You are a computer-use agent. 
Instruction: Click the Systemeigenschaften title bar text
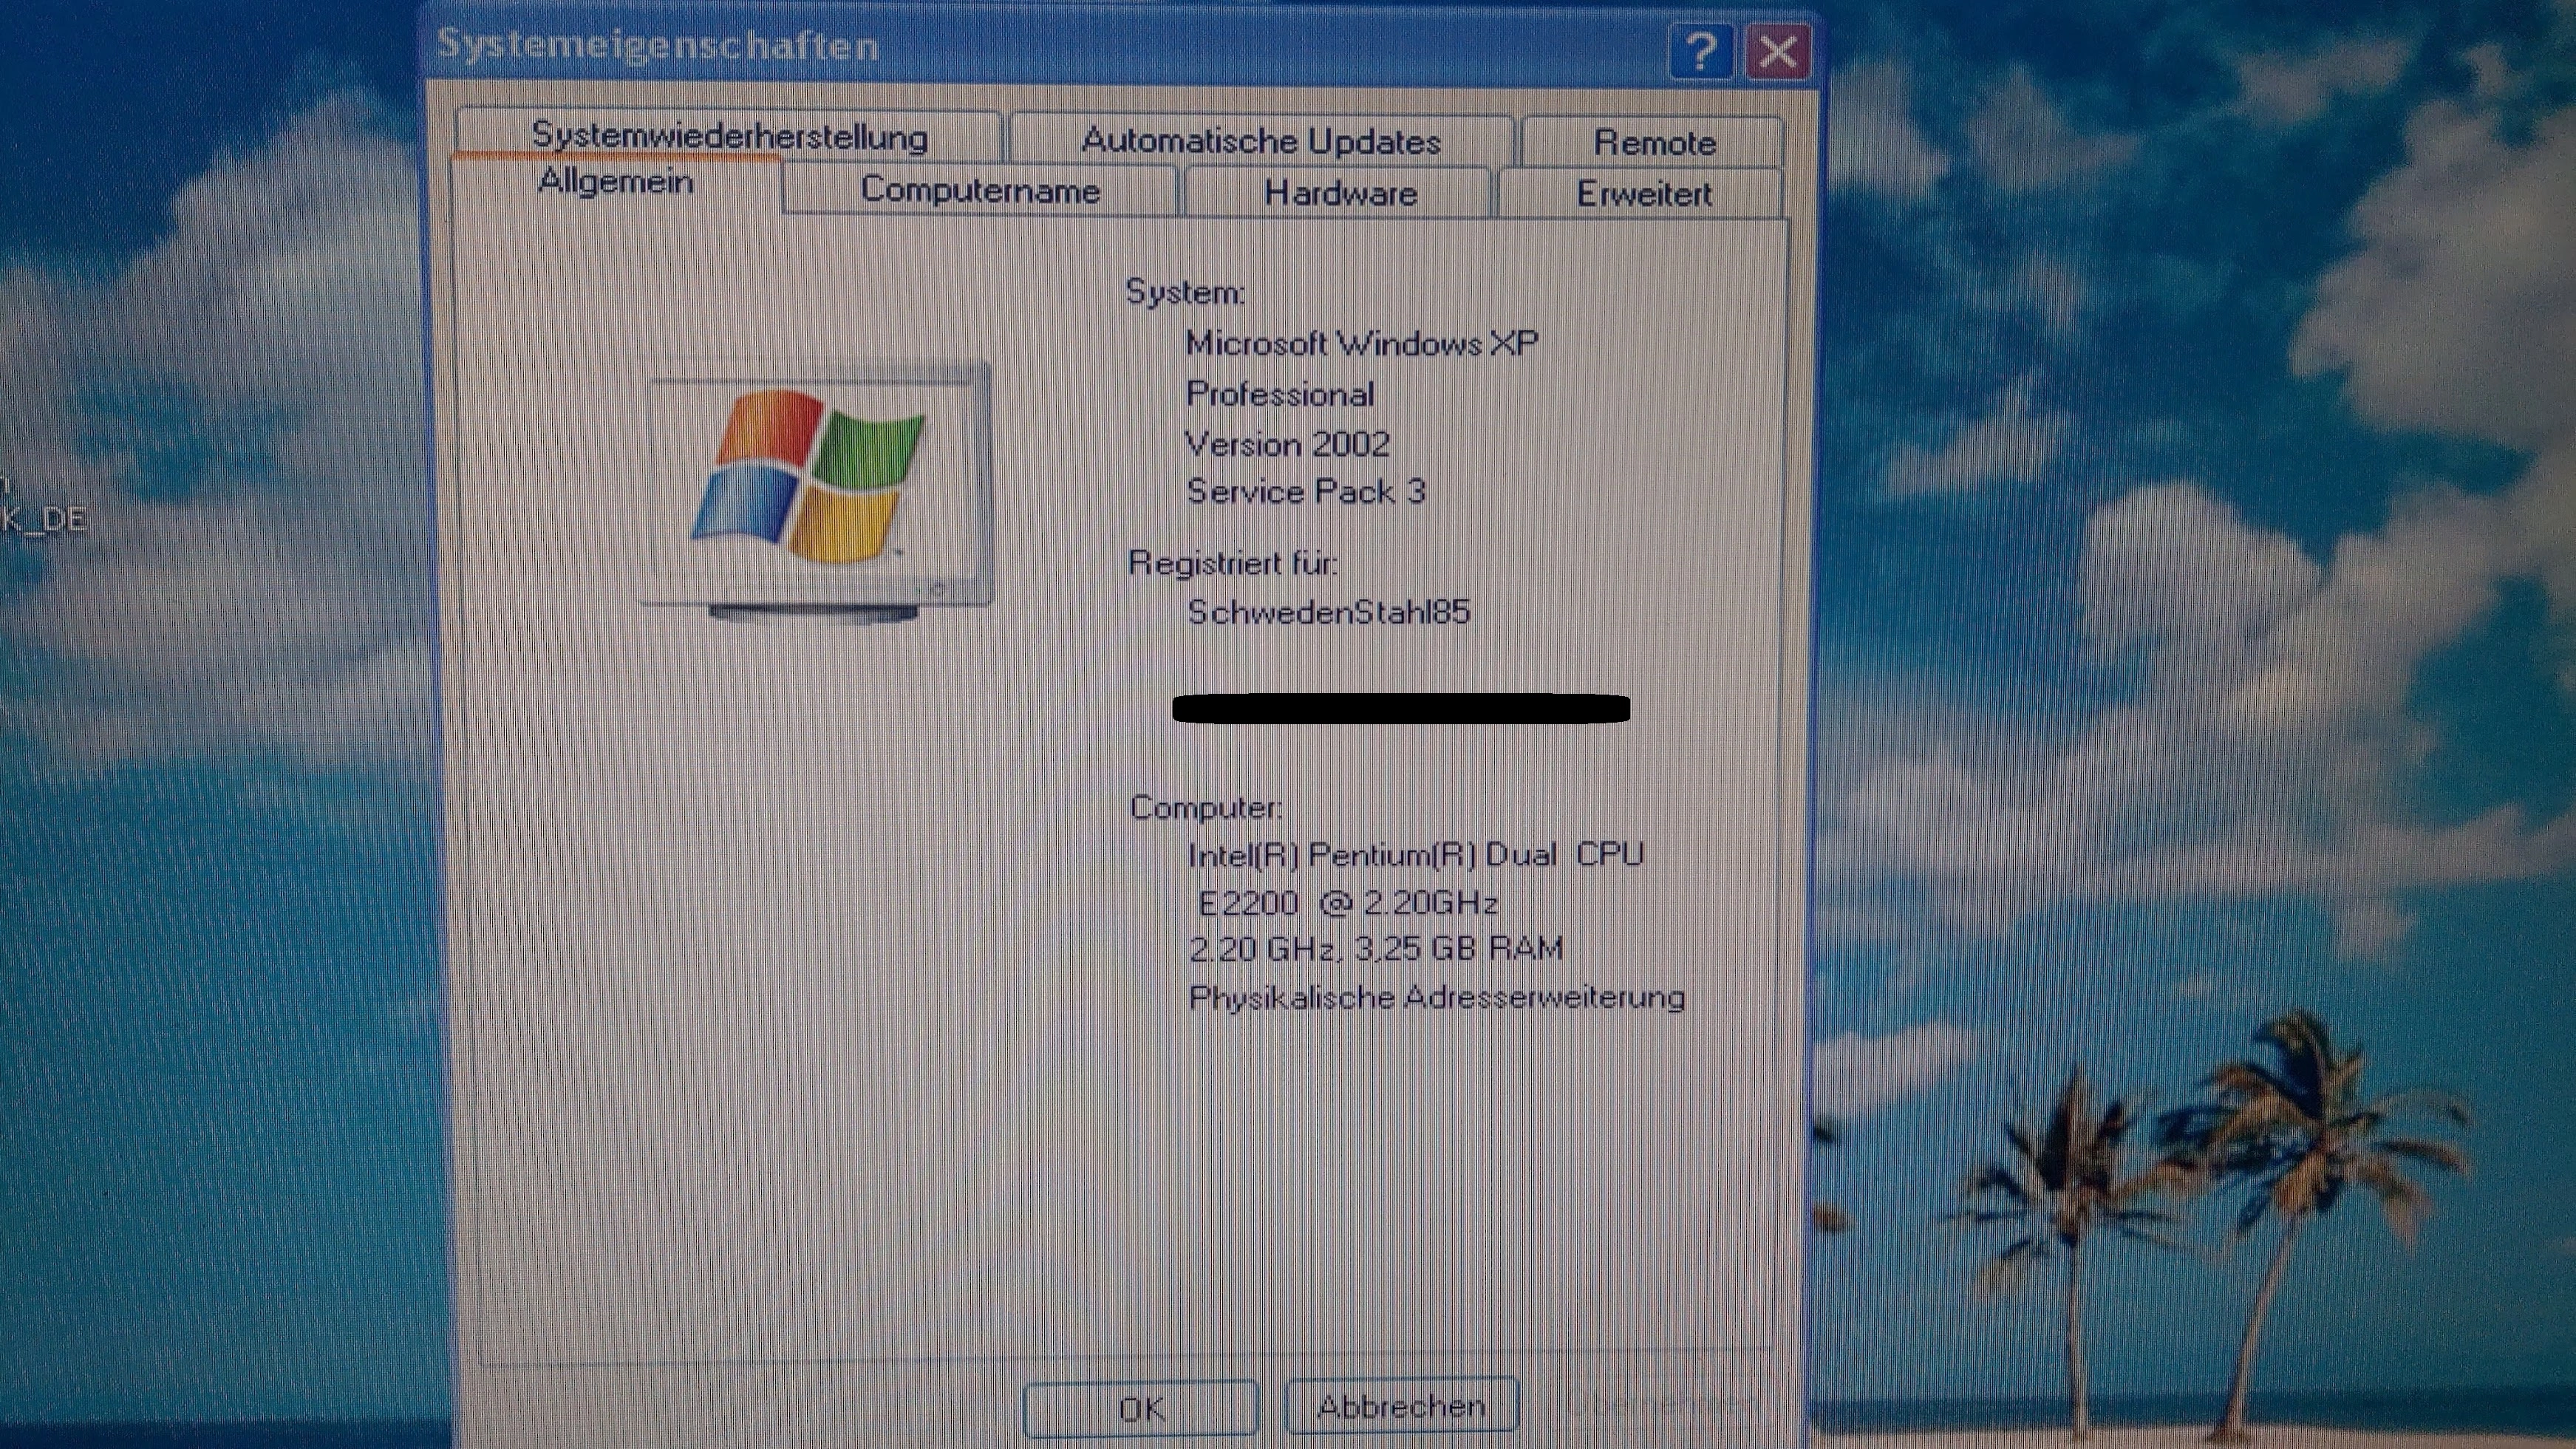point(658,45)
